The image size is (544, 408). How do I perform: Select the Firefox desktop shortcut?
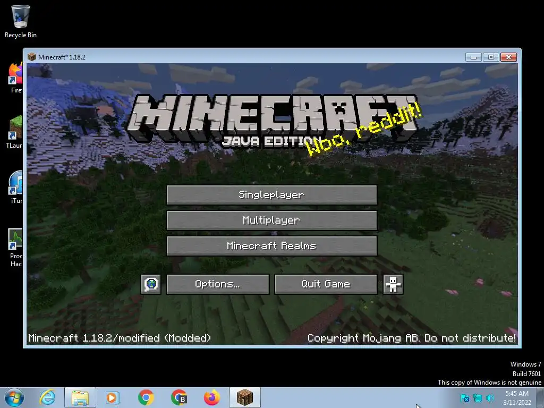click(15, 78)
